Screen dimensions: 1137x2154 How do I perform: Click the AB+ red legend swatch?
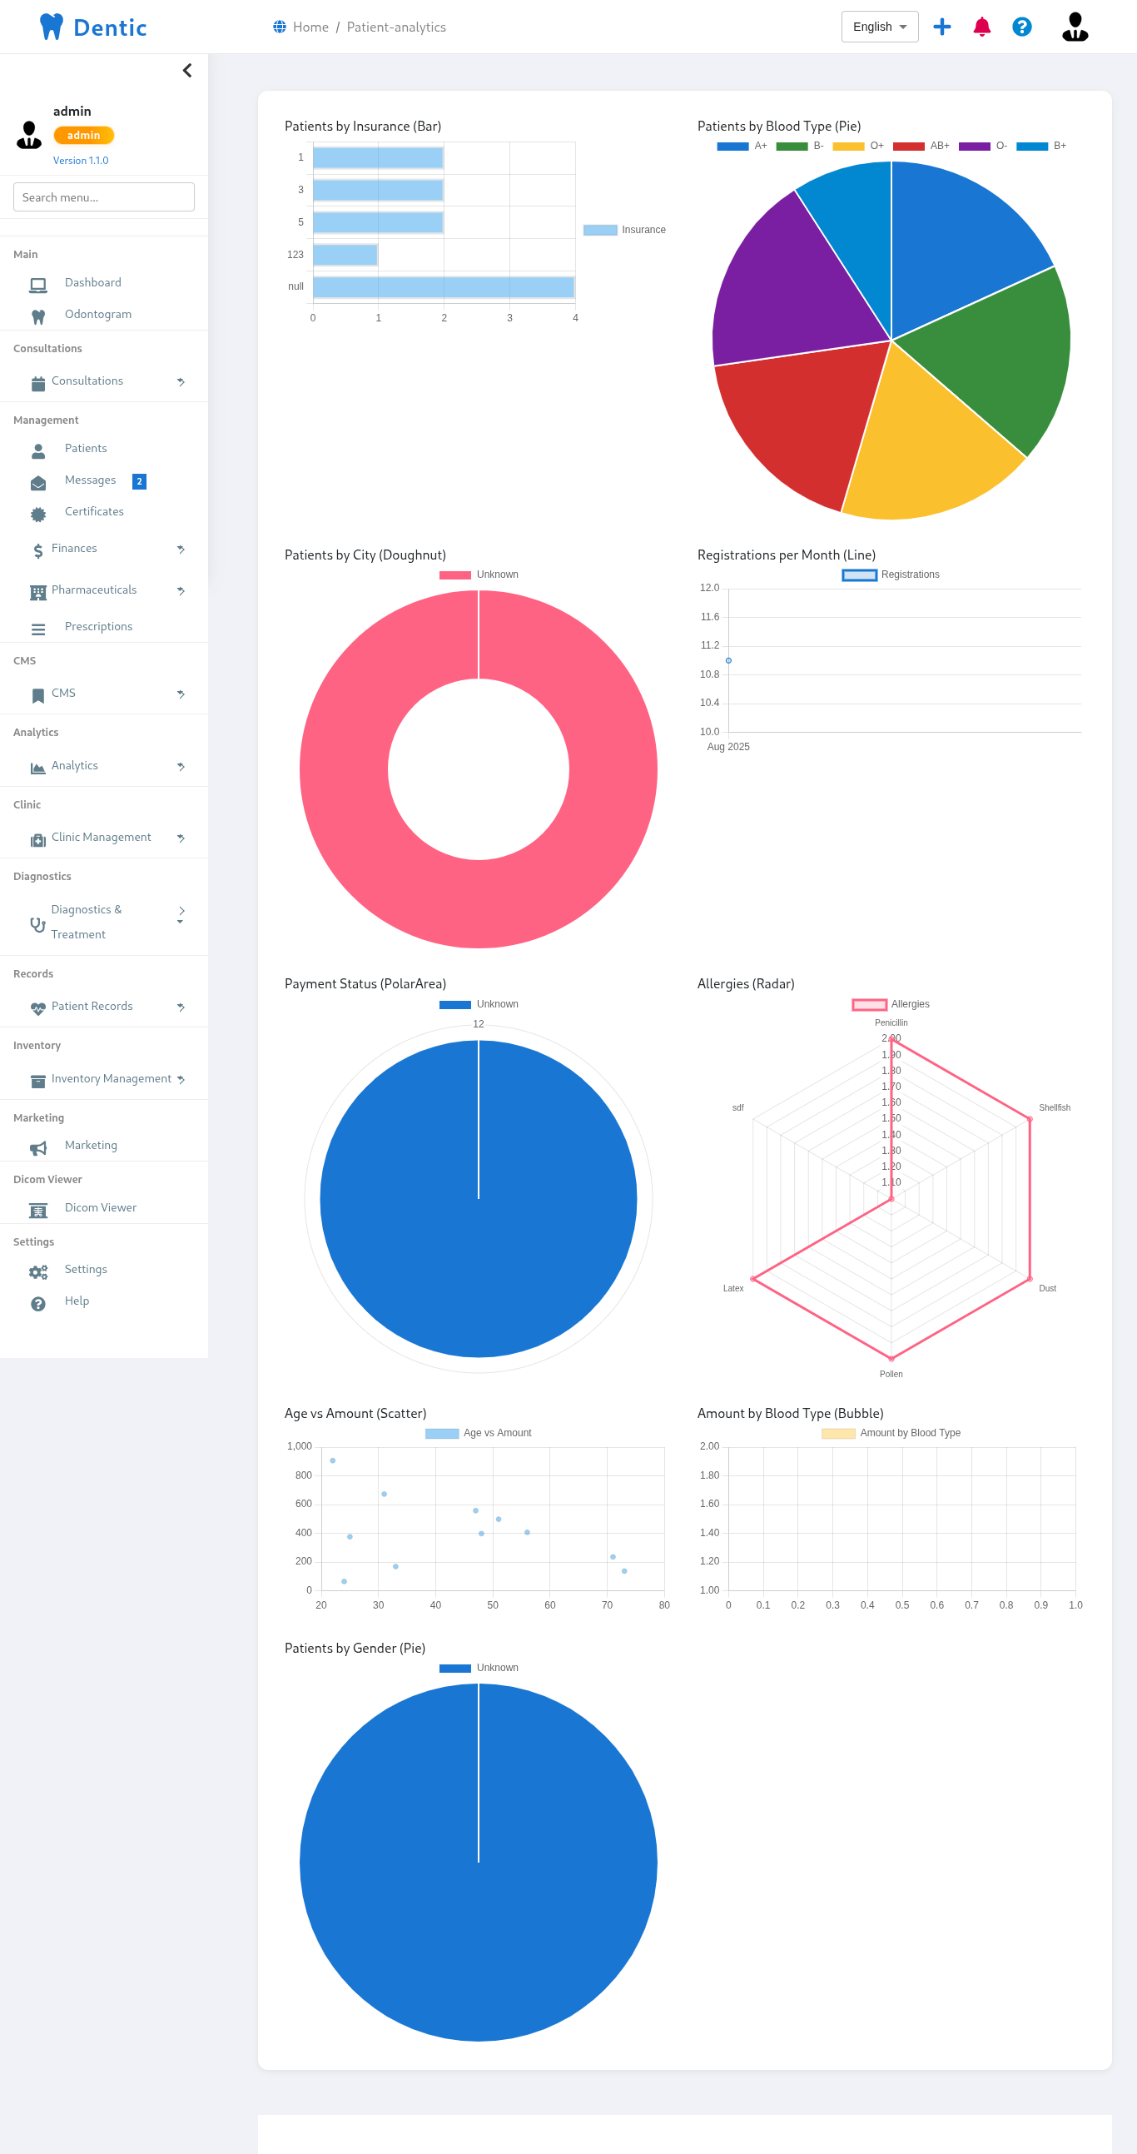908,147
